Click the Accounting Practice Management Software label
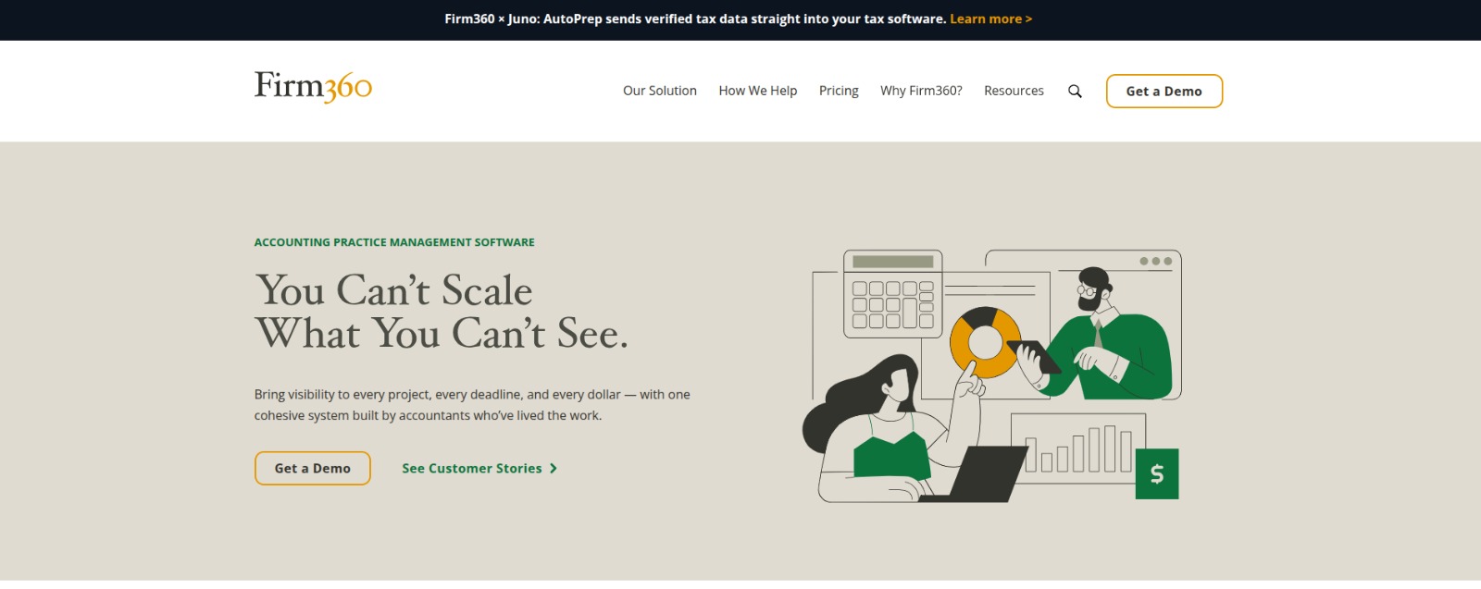The image size is (1481, 589). [394, 242]
